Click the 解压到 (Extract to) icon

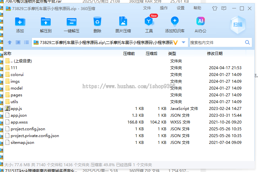(x=46, y=22)
